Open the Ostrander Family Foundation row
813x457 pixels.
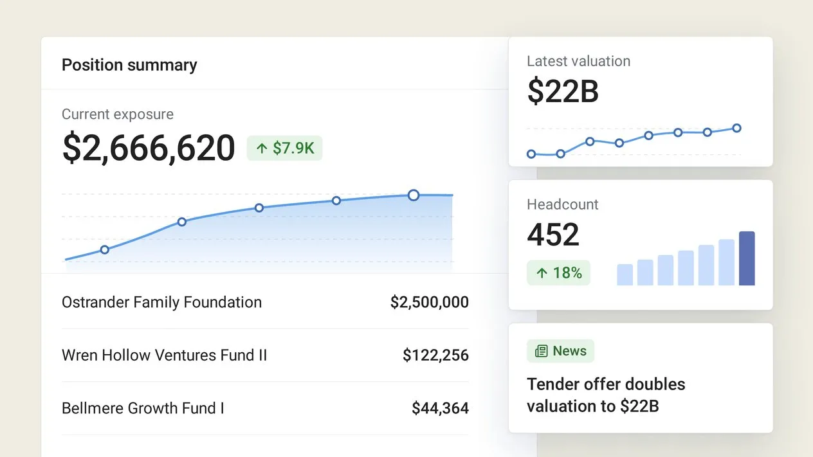pyautogui.click(x=265, y=302)
